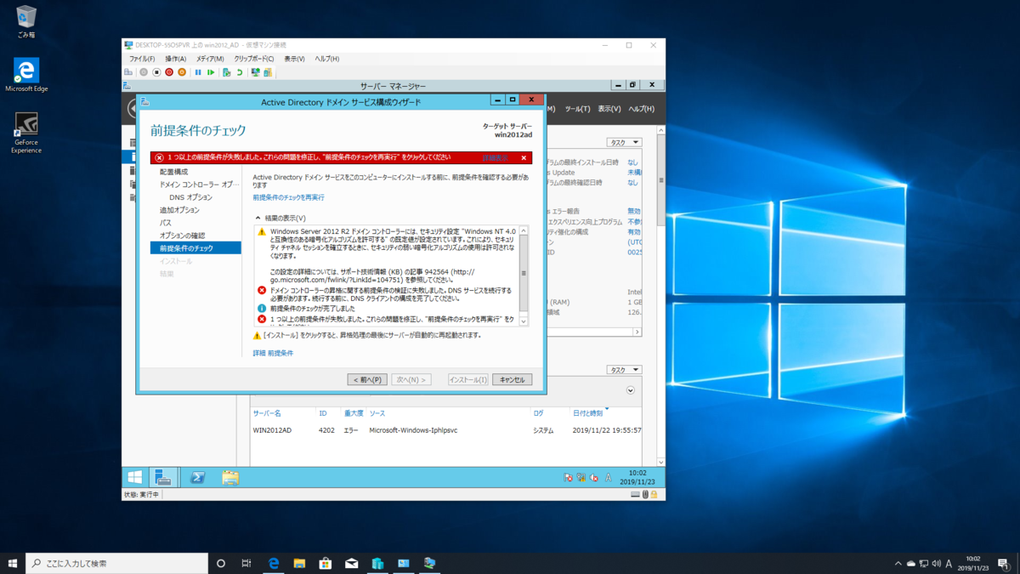The width and height of the screenshot is (1020, 574).
Task: Pause the virtual machine
Action: pos(198,72)
